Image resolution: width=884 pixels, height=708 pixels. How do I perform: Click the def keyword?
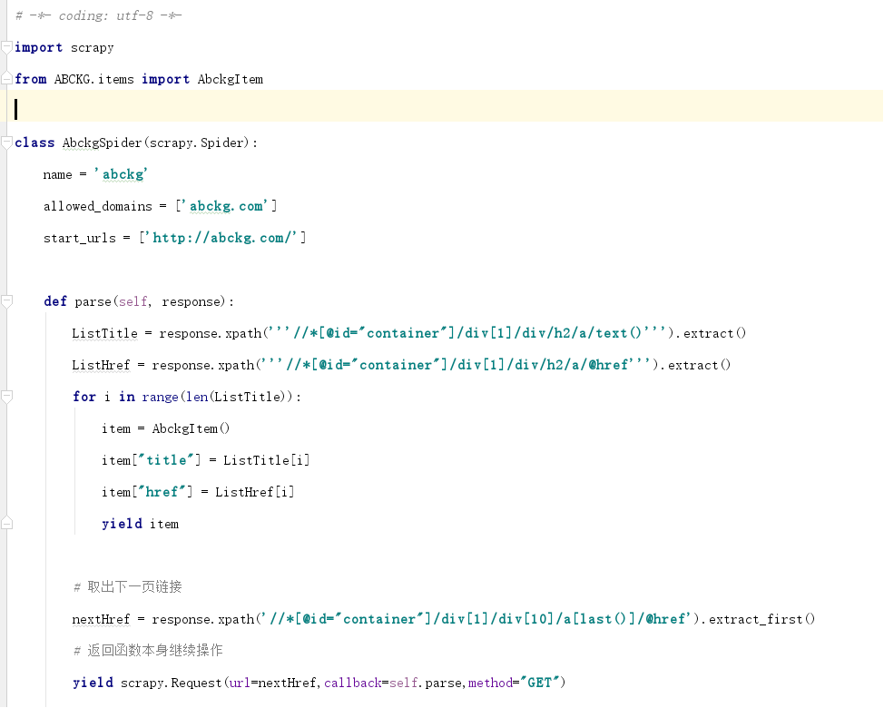55,301
